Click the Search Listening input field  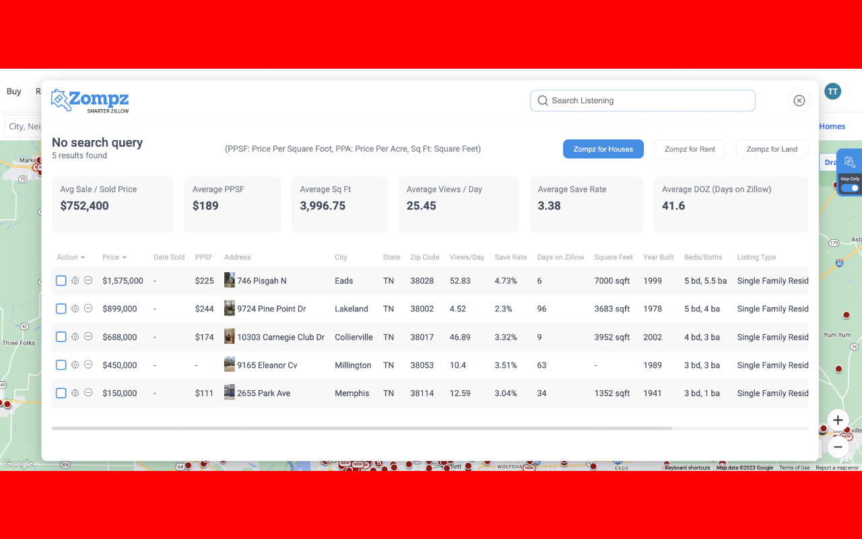tap(642, 100)
